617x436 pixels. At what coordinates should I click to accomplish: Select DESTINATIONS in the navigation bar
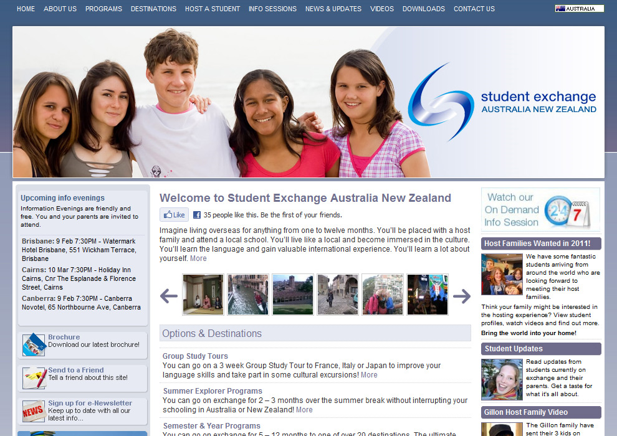point(153,9)
